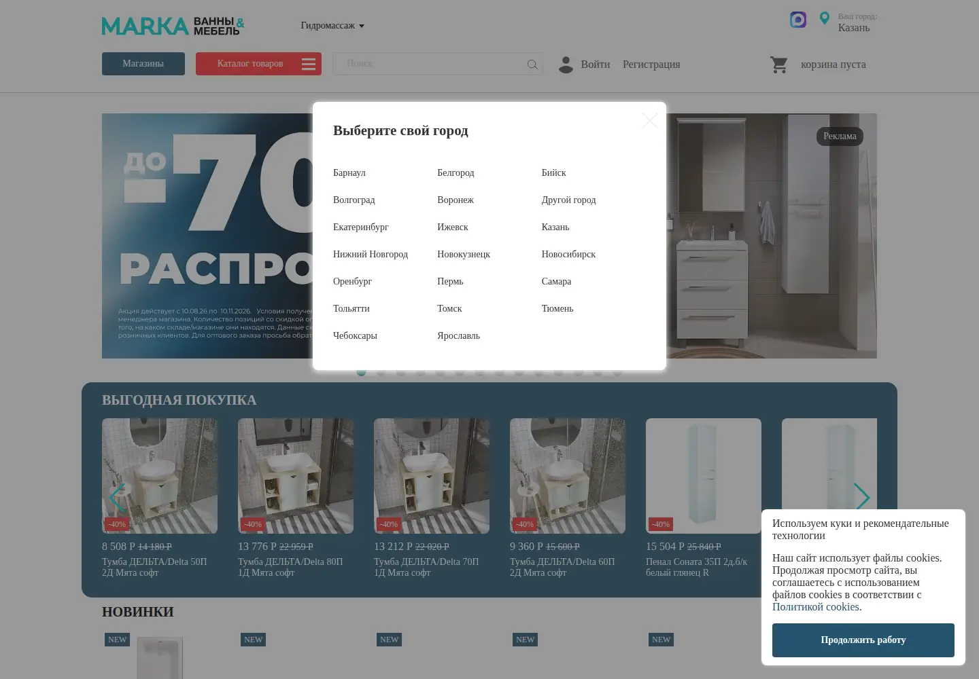Click the user profile icon

[x=566, y=65]
